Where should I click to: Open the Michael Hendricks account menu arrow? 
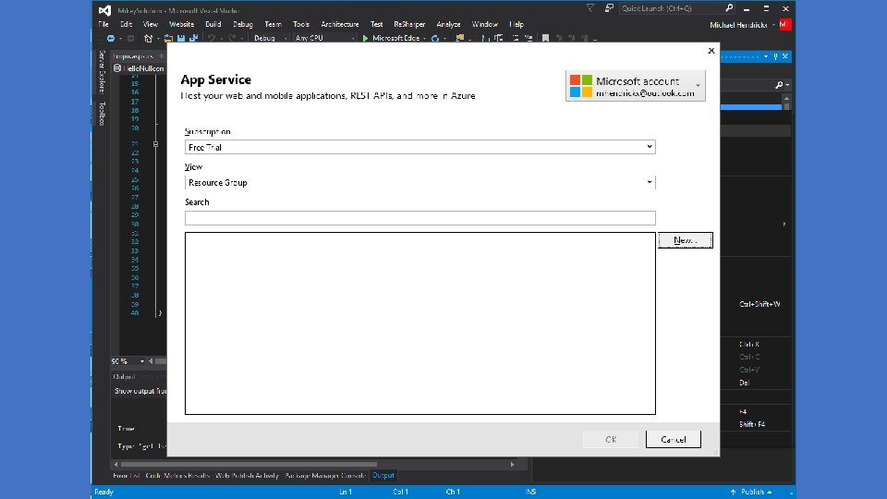click(773, 25)
